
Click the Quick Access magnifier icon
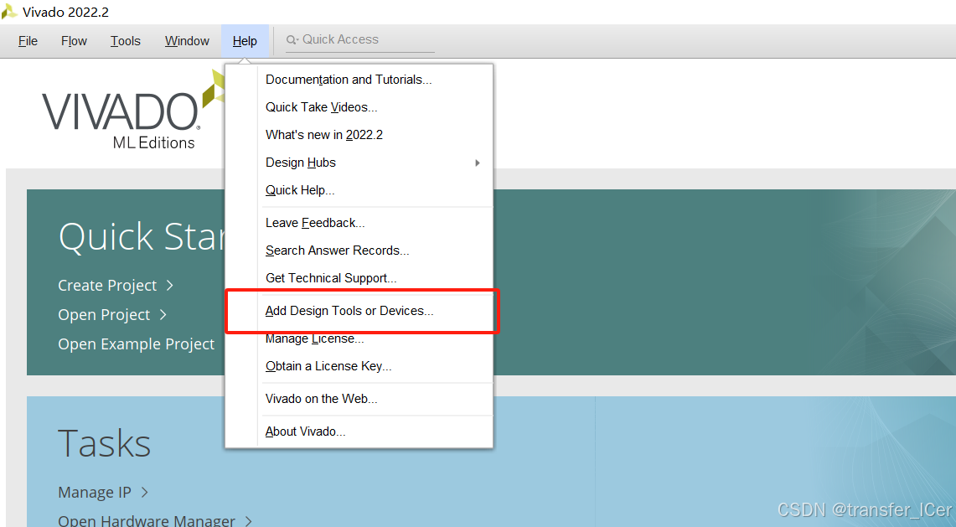[x=292, y=39]
